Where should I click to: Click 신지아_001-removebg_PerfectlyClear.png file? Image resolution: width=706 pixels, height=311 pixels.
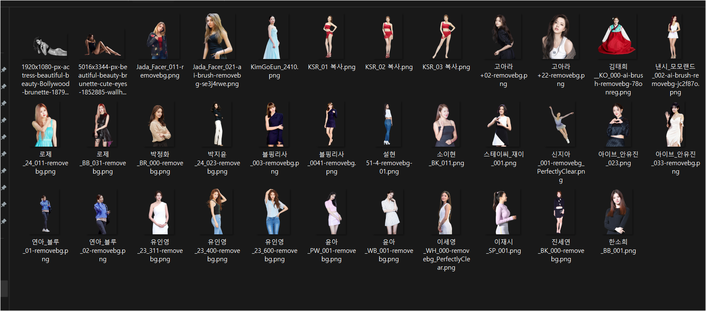(561, 125)
